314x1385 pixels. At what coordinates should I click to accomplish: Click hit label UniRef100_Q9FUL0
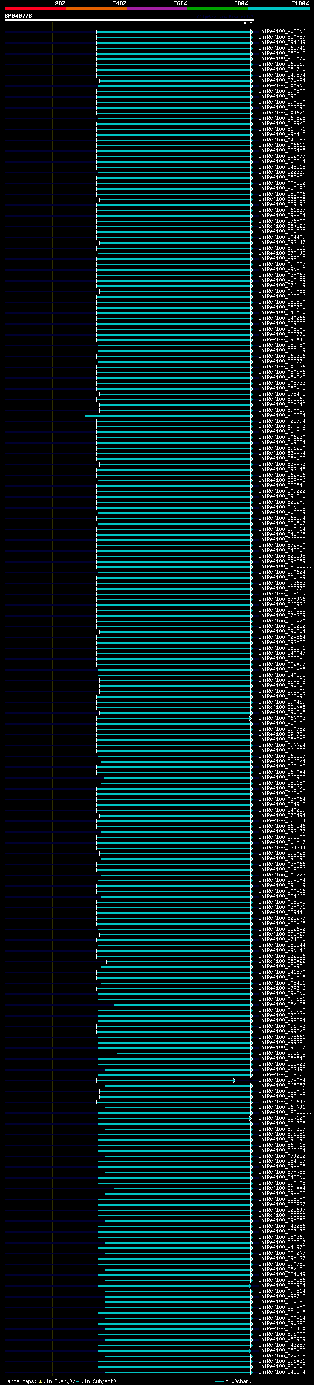(282, 102)
